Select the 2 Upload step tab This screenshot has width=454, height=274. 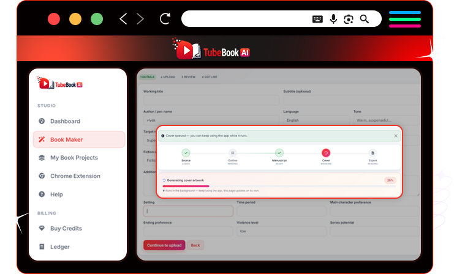click(x=168, y=77)
